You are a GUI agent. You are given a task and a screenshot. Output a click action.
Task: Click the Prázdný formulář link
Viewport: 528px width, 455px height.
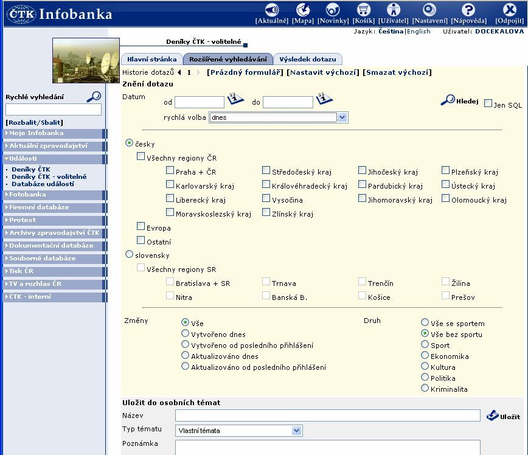[x=245, y=72]
